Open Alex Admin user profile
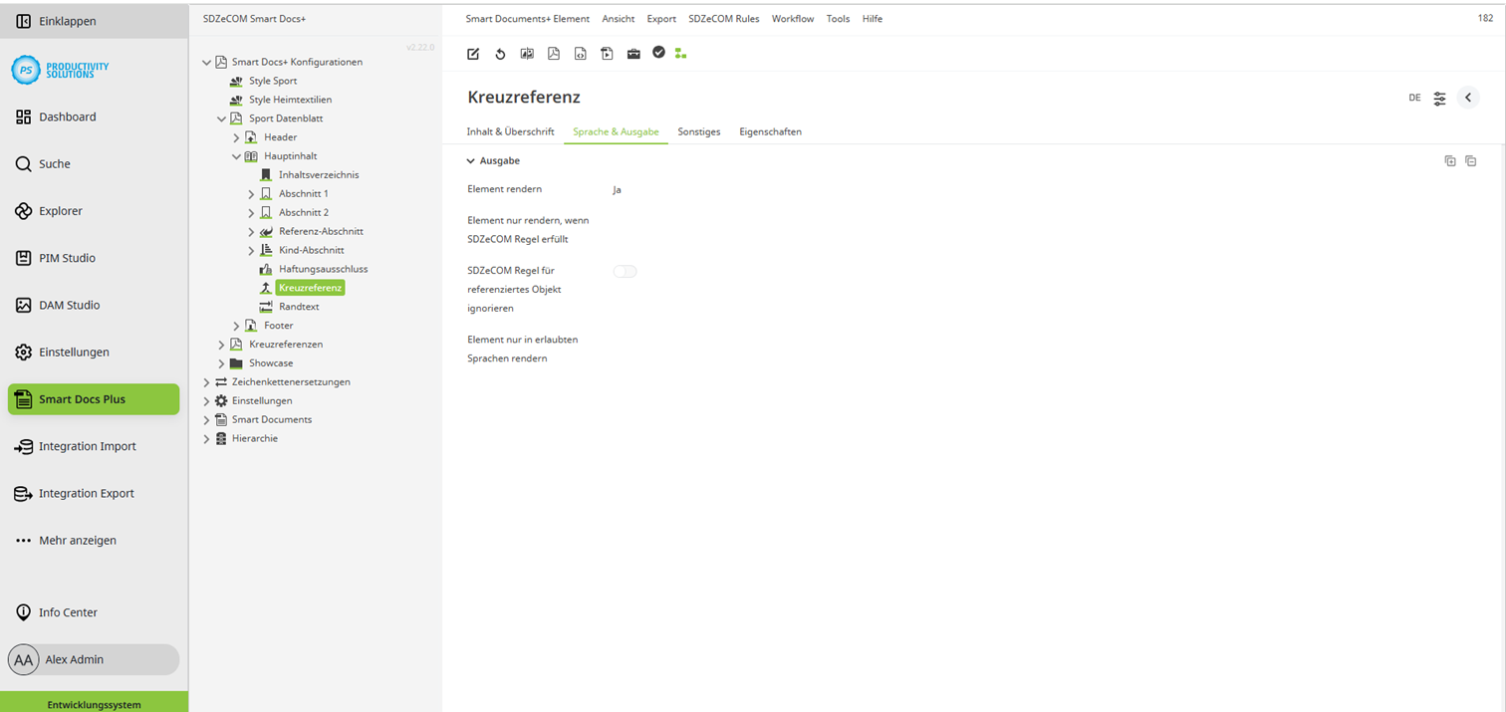1506x712 pixels. point(94,659)
